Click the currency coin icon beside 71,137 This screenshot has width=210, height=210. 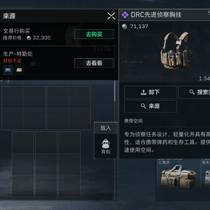click(x=125, y=26)
